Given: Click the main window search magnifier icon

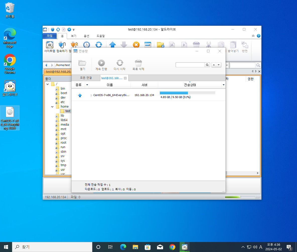Looking at the screenshot, I should [258, 65].
